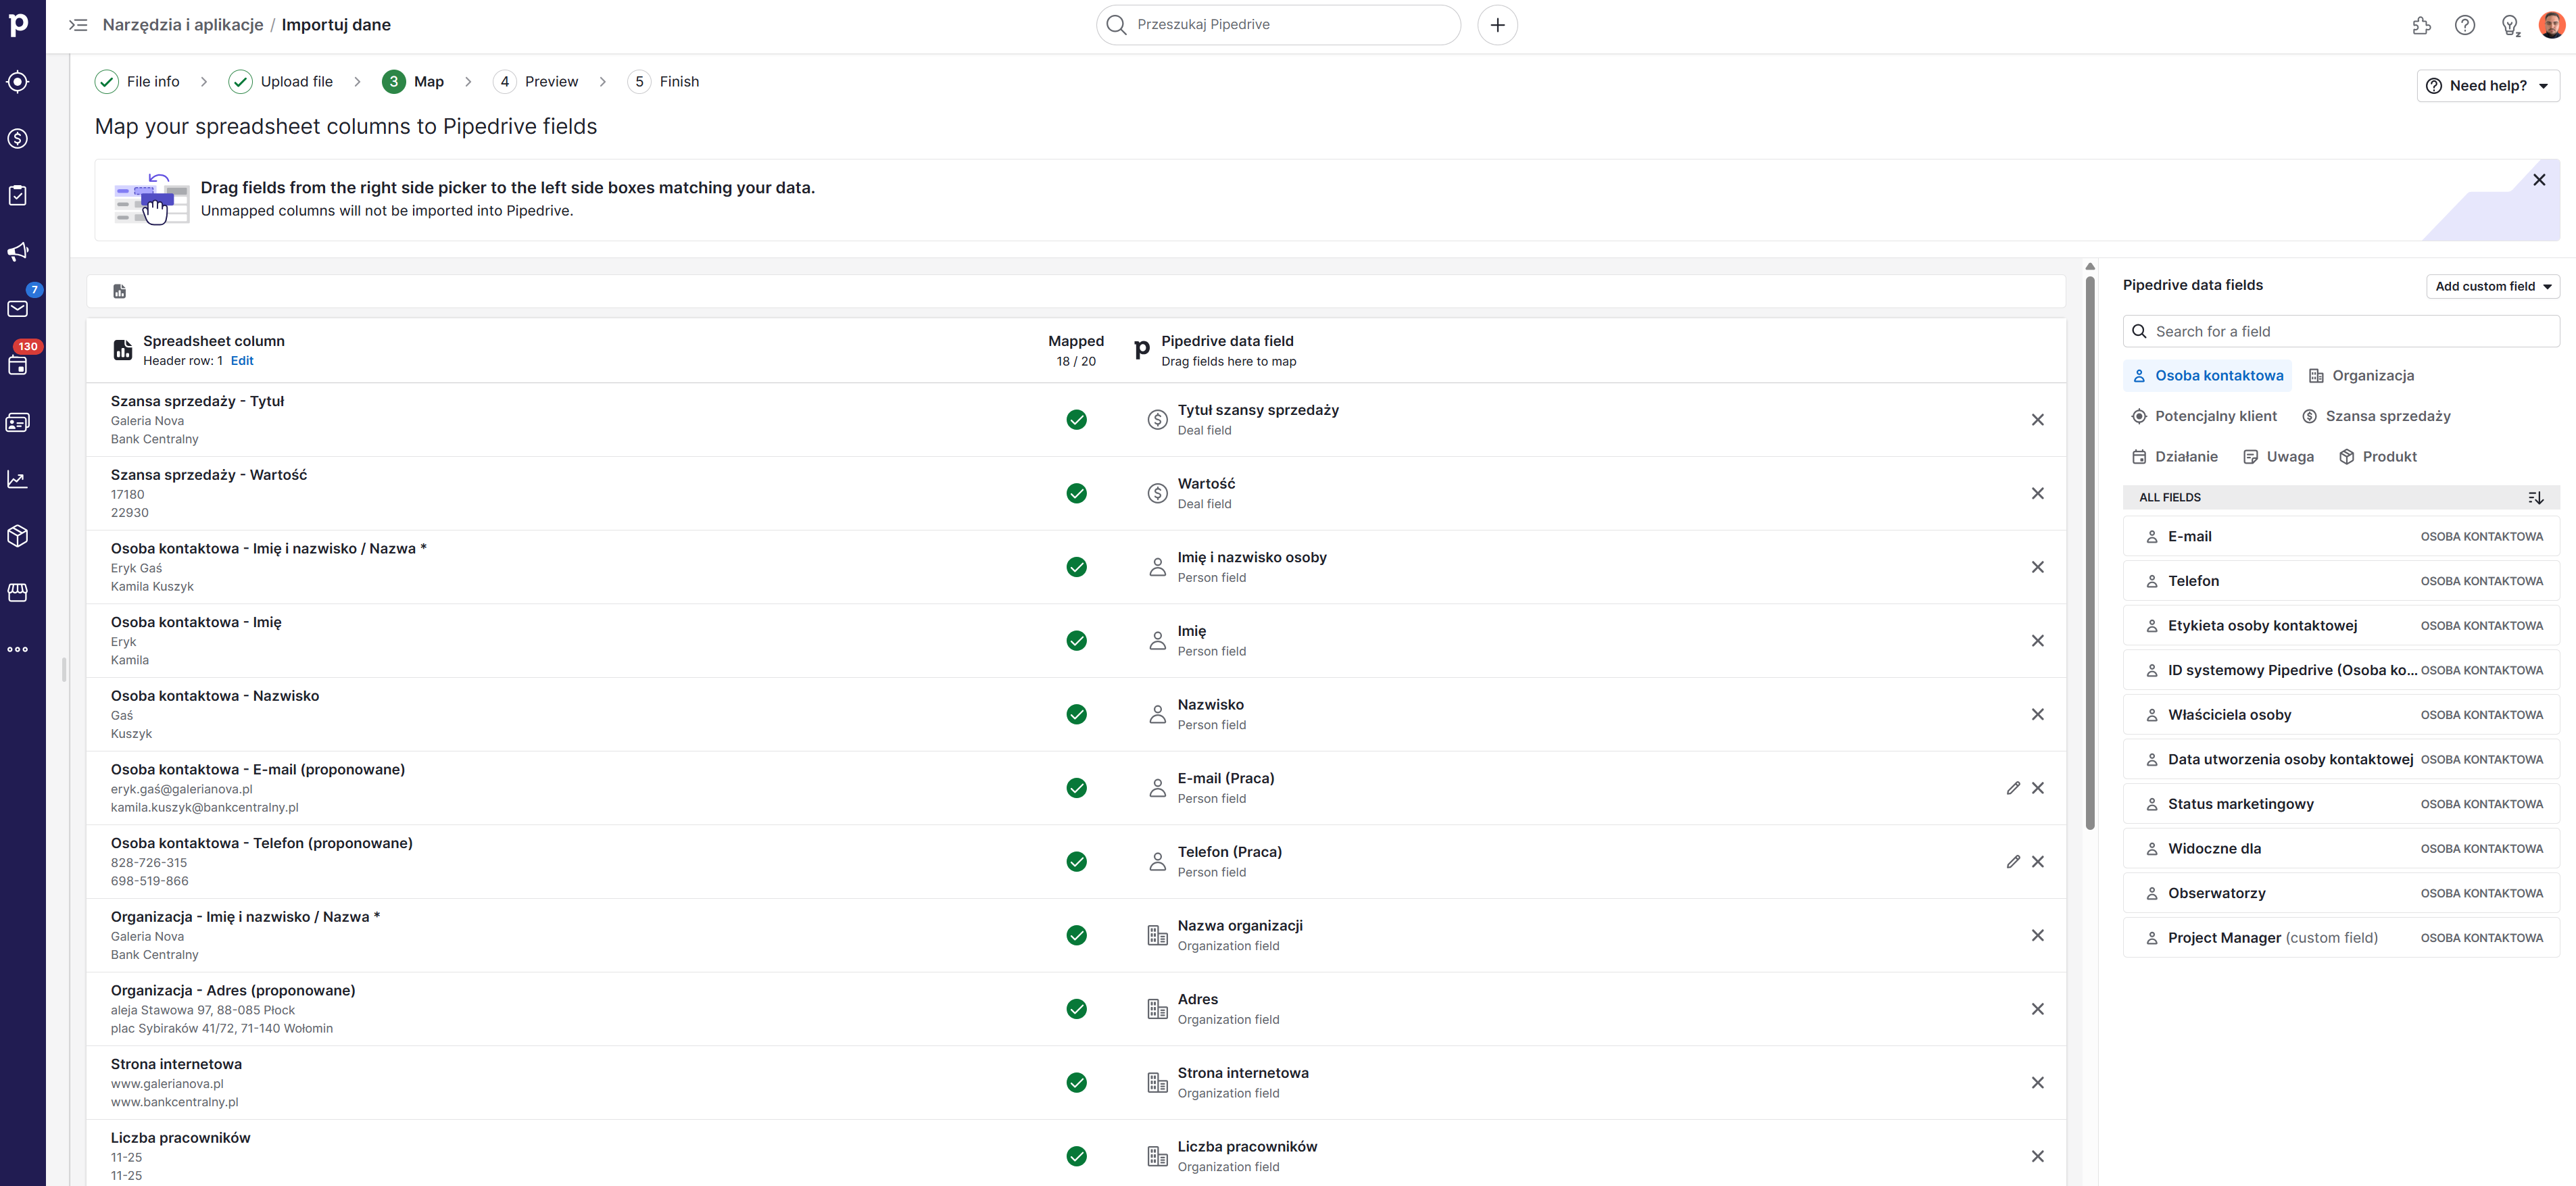Remove the Liczba pracowników mapping
2576x1186 pixels.
2038,1157
